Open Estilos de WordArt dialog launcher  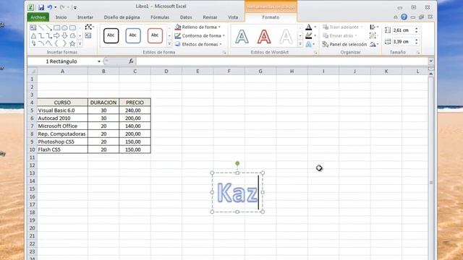tap(315, 52)
